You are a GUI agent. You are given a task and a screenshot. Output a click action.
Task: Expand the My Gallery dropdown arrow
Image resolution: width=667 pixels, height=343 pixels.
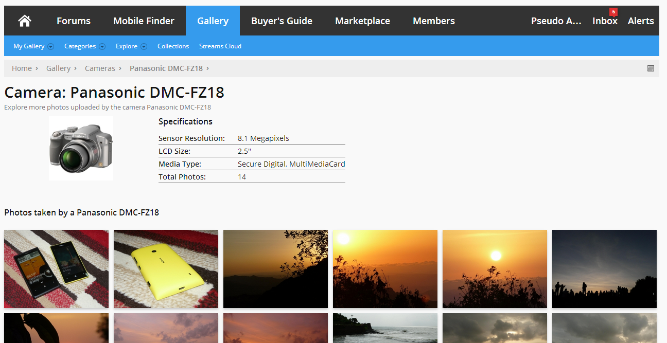(50, 46)
